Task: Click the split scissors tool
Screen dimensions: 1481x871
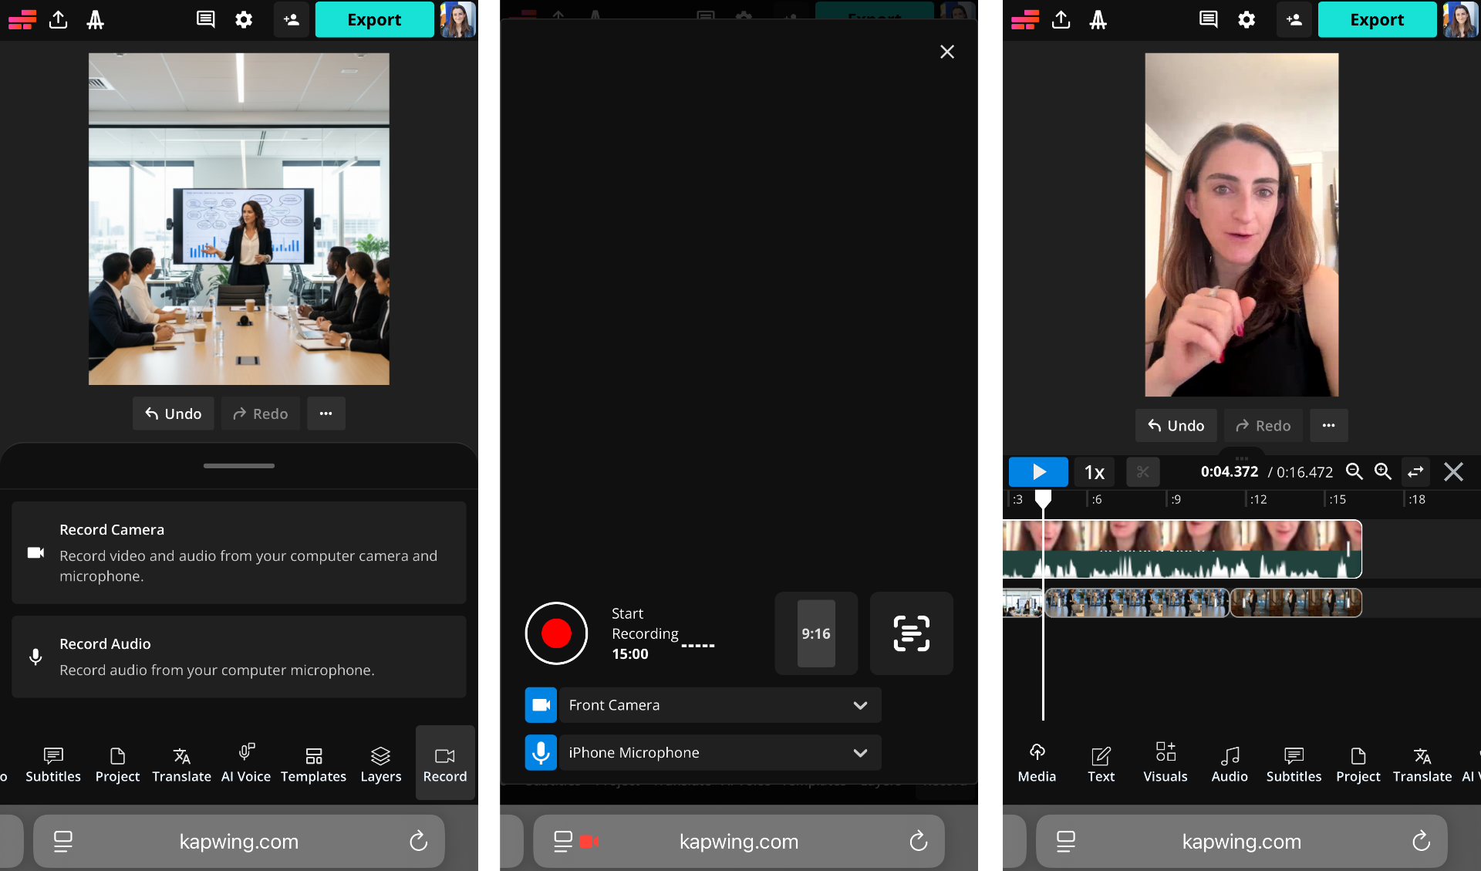Action: click(x=1142, y=472)
